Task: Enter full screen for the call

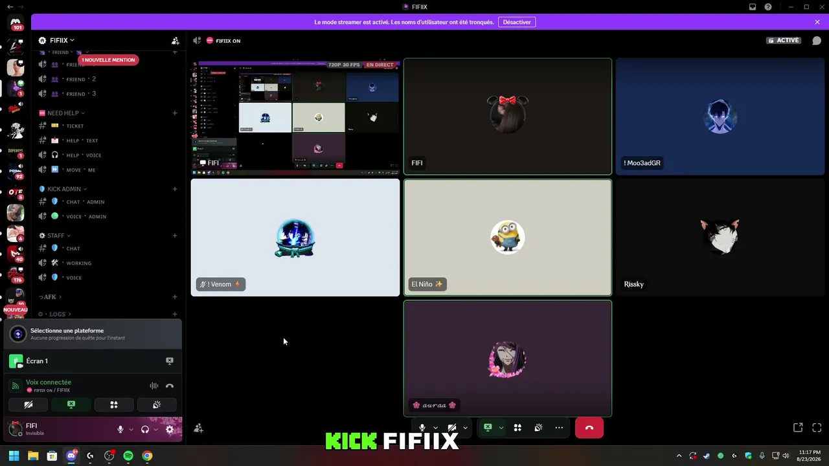Action: [817, 428]
